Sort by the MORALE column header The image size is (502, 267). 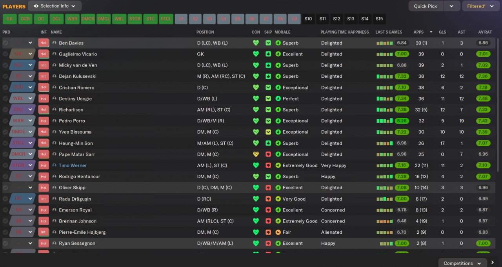pyautogui.click(x=282, y=32)
